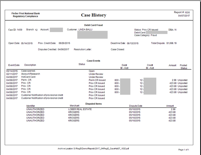
Task: Select the Perm. CR event description
Action: (26, 80)
